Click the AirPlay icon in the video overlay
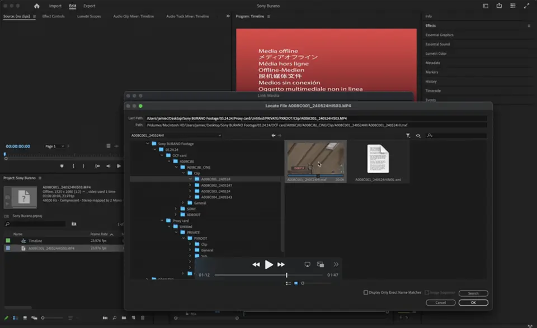This screenshot has width=537, height=328. [x=307, y=264]
